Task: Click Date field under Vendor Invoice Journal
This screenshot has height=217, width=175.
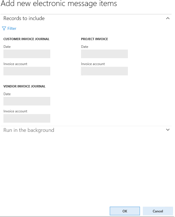Action: pos(27,101)
